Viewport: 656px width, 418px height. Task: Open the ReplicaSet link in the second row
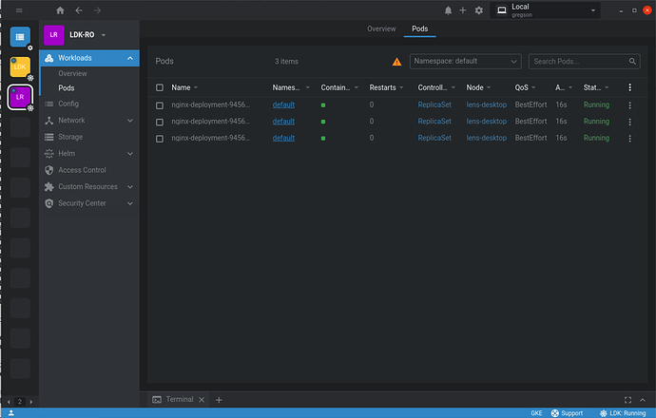434,122
